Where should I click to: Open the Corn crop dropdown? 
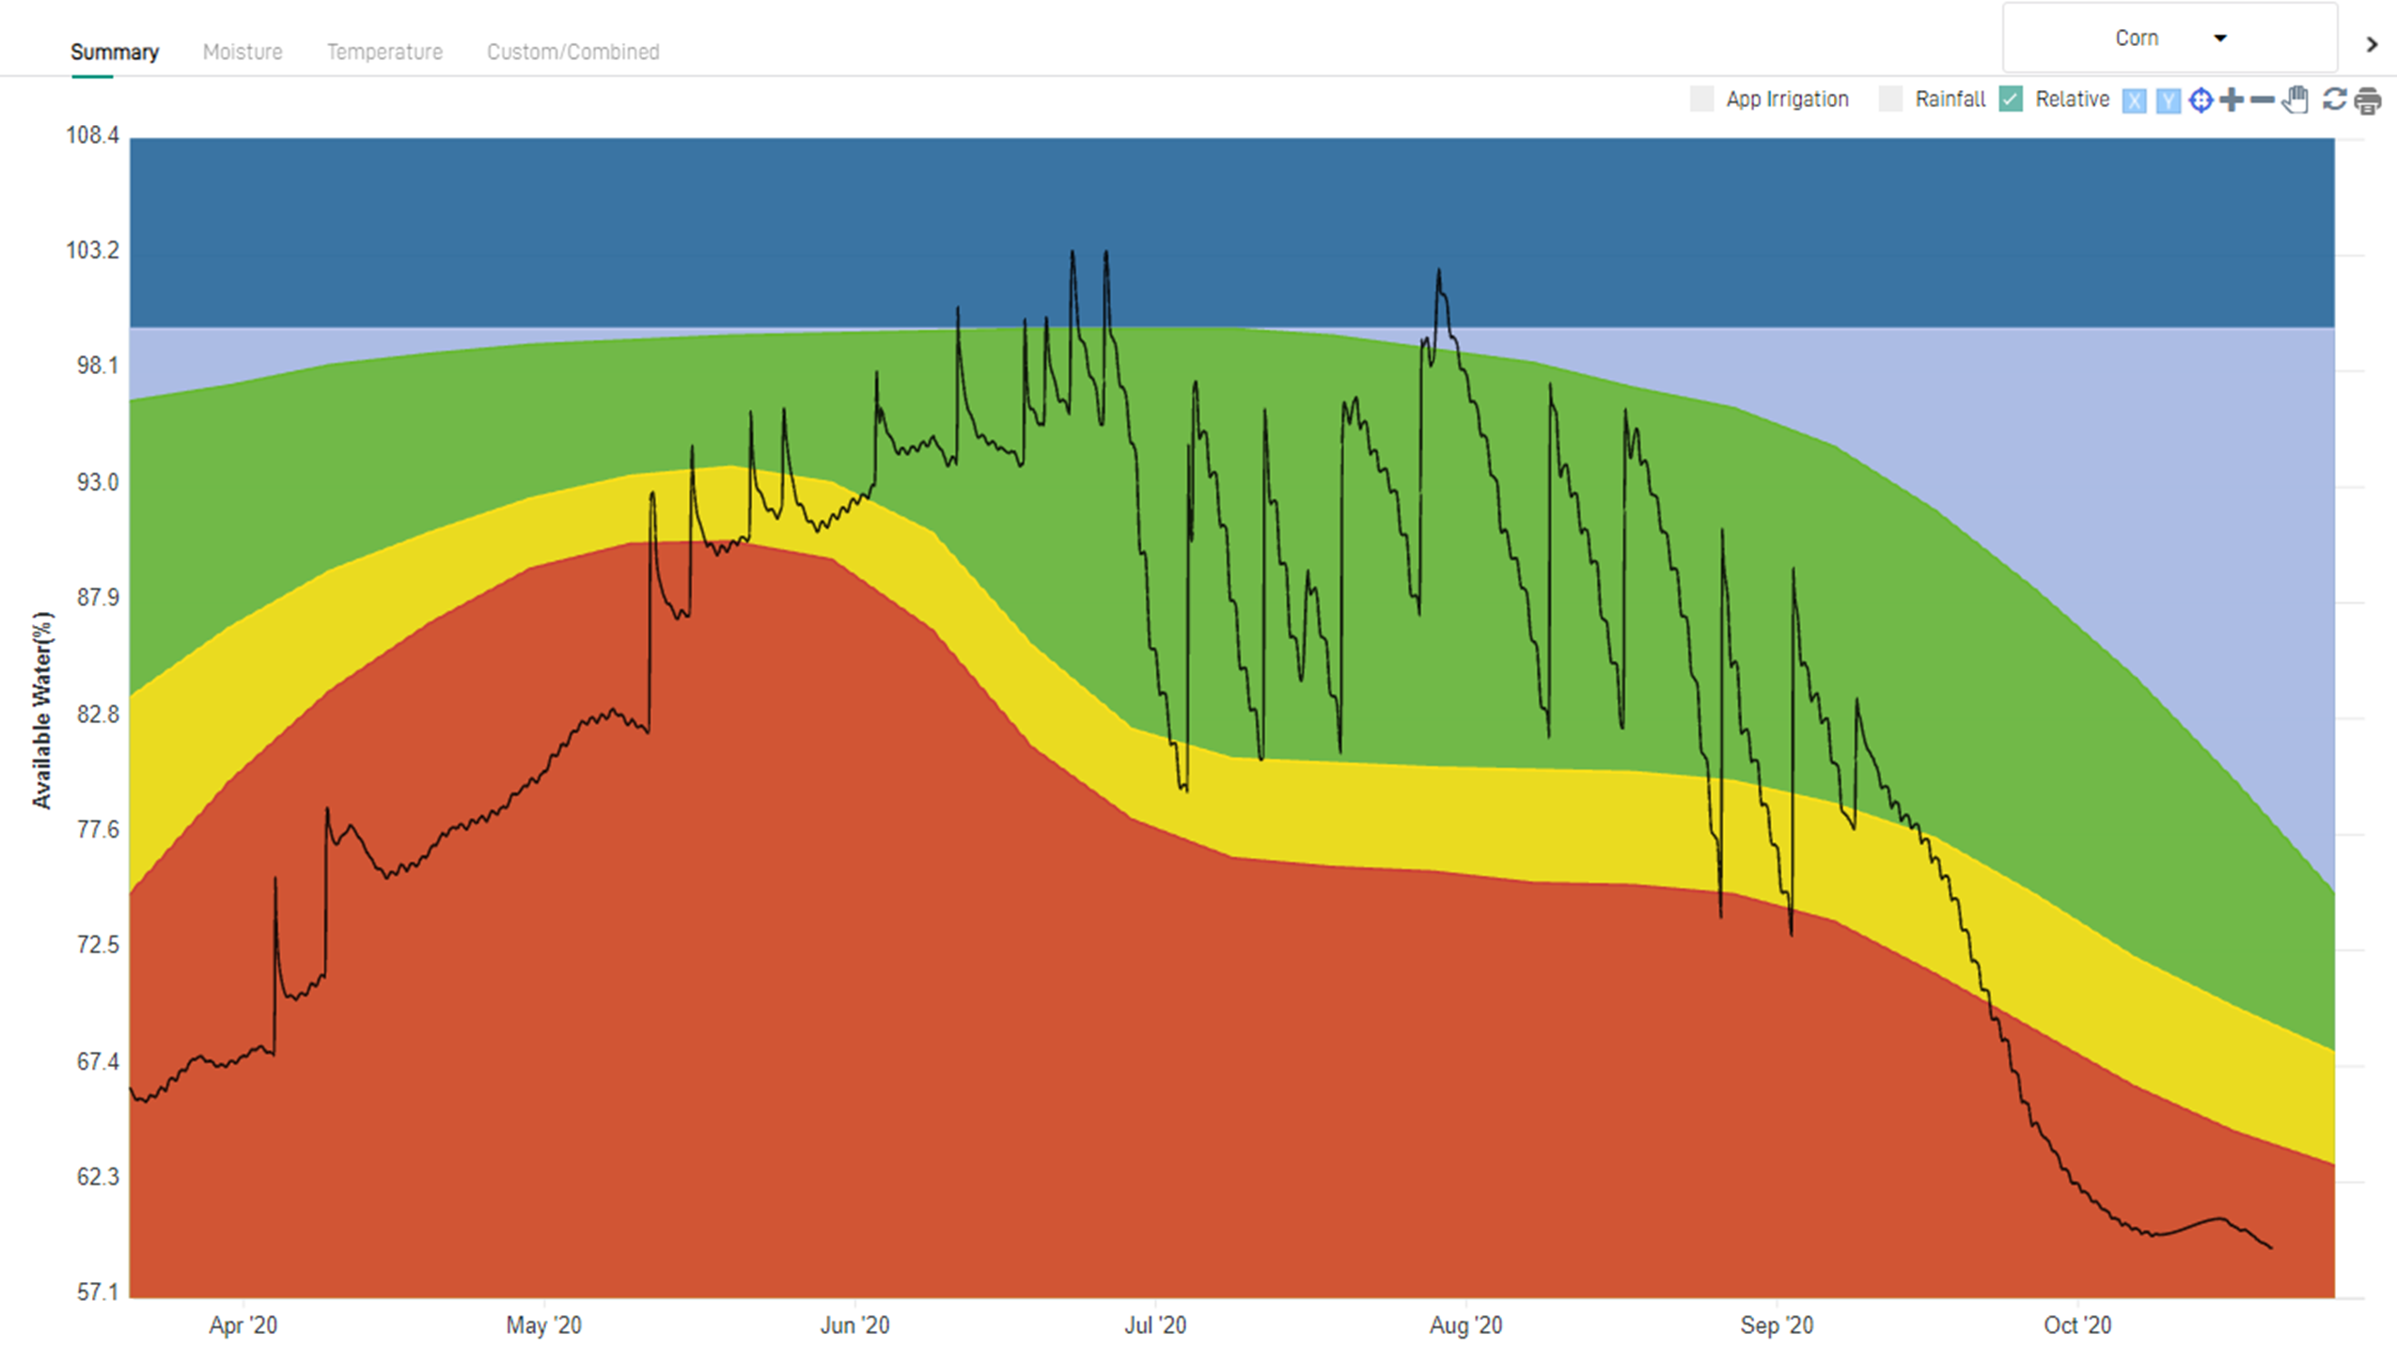point(2170,38)
